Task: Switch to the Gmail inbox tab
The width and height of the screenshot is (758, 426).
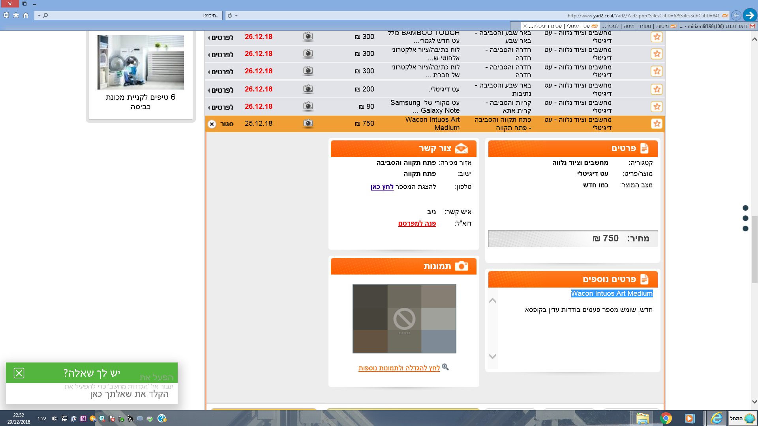Action: point(719,26)
